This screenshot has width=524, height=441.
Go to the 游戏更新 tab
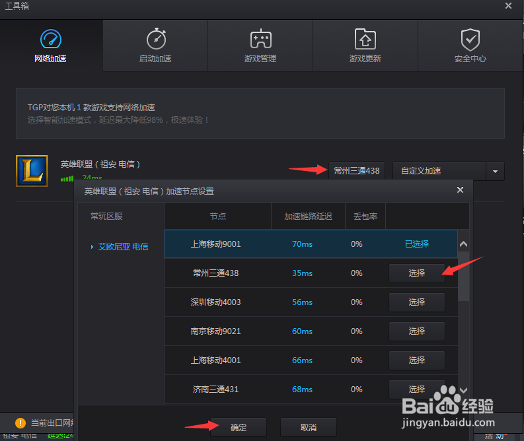click(365, 46)
